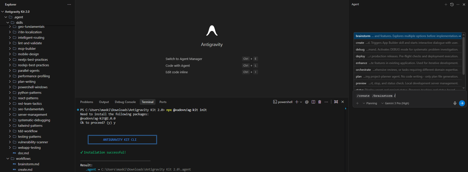
Task: Select the plan command suggestion
Action: coord(408,76)
